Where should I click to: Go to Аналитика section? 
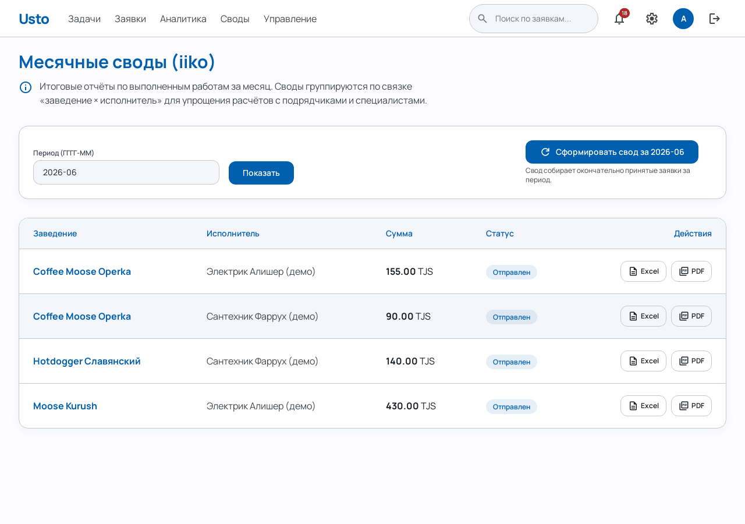click(183, 19)
